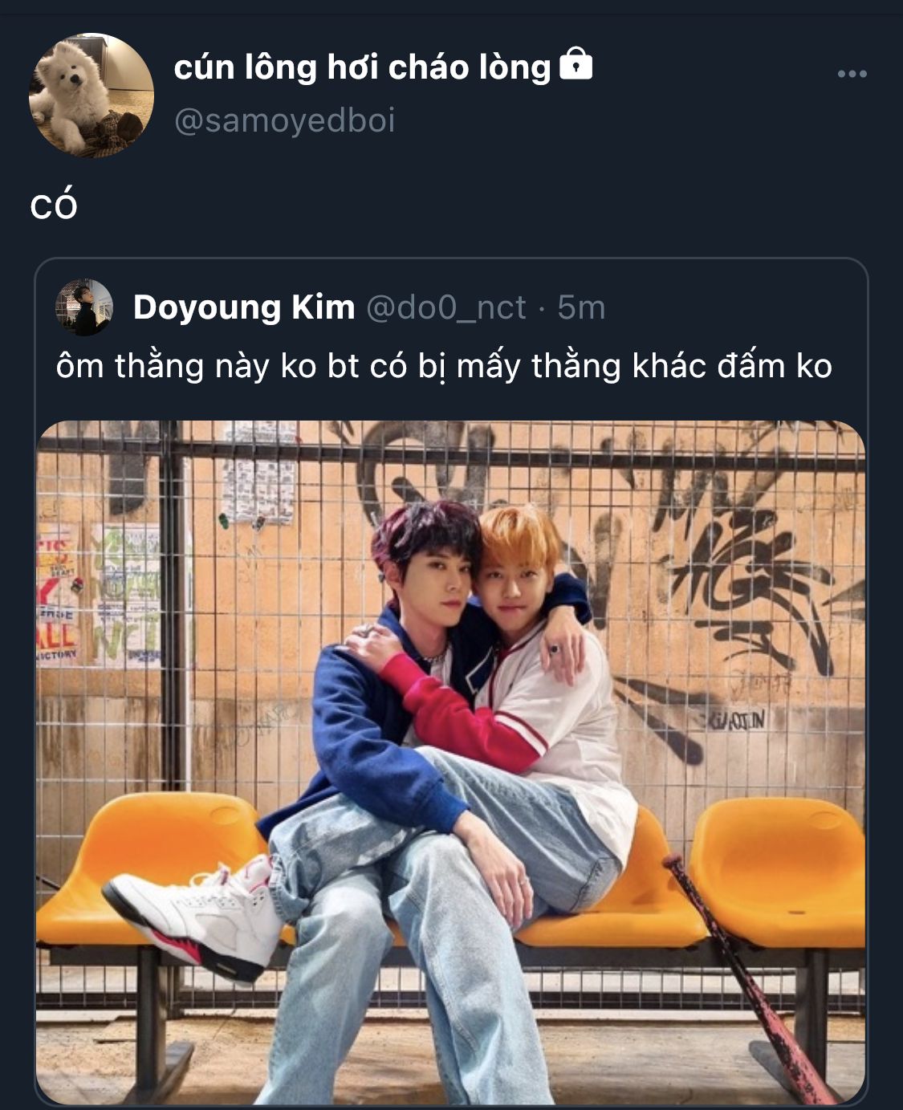This screenshot has width=903, height=1110.
Task: Select the tweet text "có"
Action: tap(54, 205)
